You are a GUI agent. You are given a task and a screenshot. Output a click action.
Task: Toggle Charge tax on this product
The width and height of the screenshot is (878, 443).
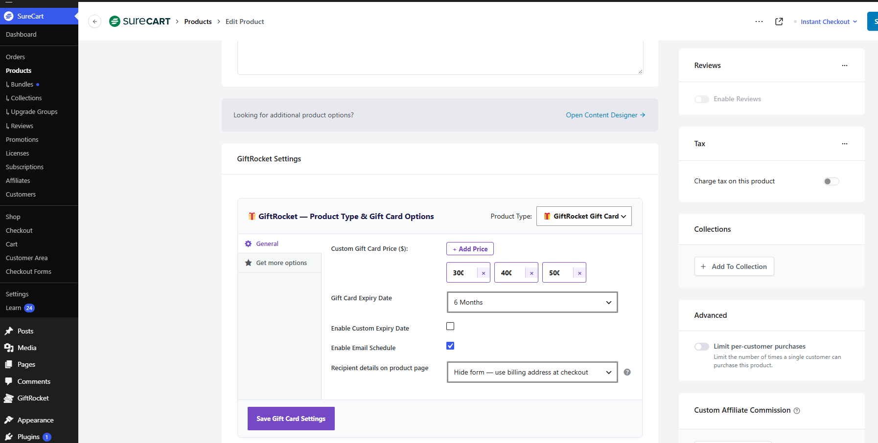tap(832, 181)
